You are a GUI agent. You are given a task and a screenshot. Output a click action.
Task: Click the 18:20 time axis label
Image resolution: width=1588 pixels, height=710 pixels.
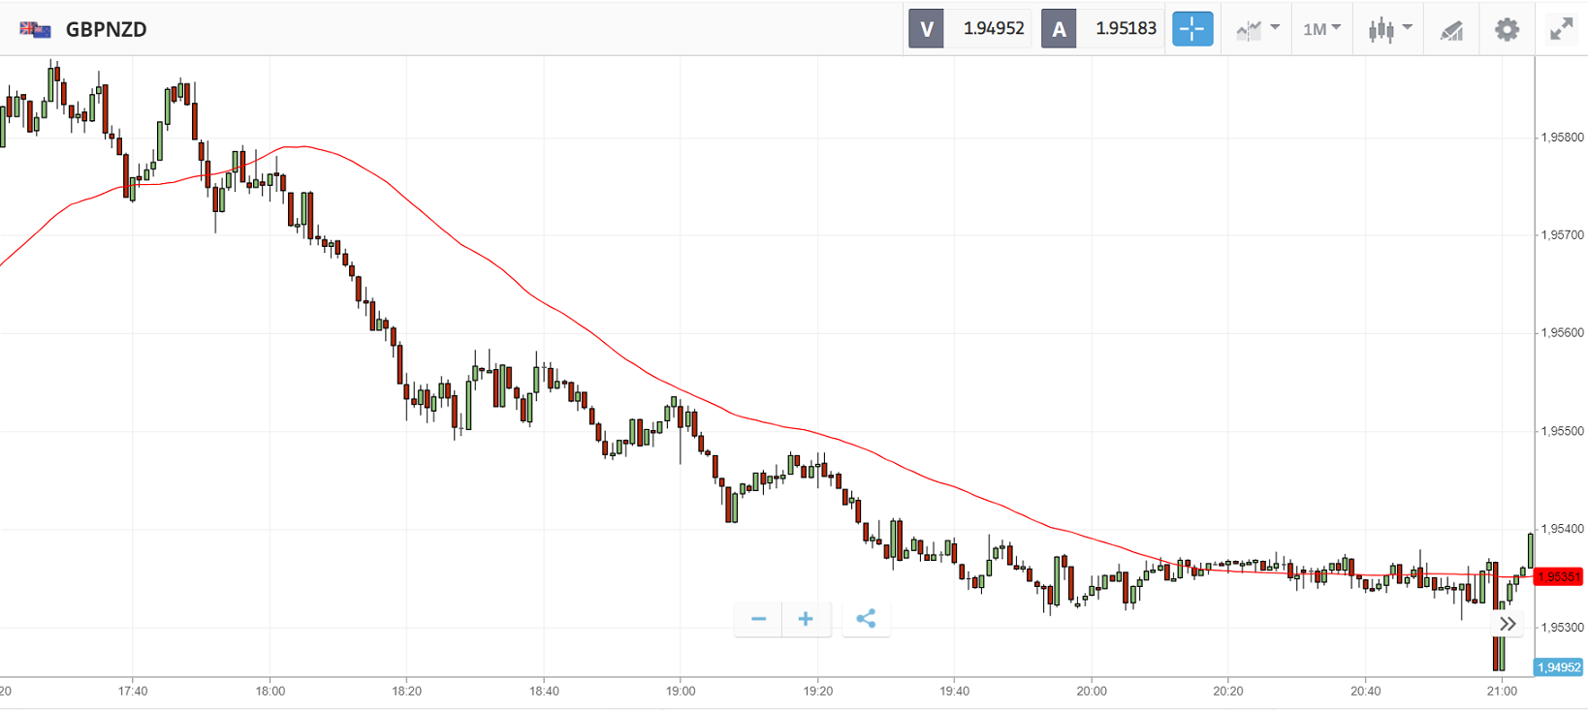point(407,691)
